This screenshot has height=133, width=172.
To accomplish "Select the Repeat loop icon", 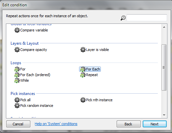I will pyautogui.click(x=83, y=75).
